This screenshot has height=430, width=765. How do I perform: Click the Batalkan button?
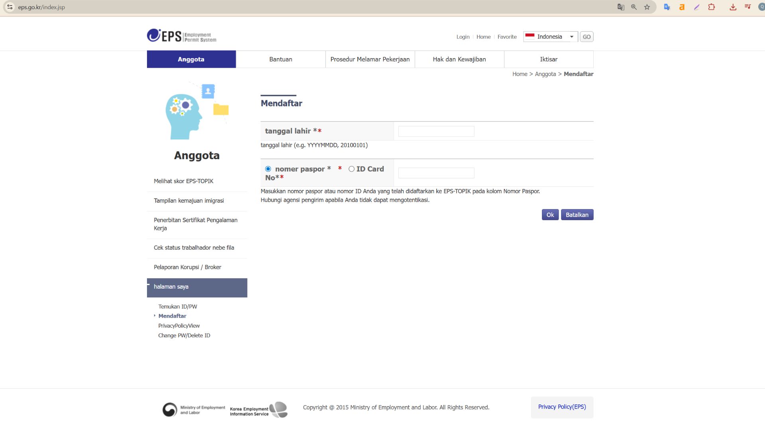click(x=577, y=215)
